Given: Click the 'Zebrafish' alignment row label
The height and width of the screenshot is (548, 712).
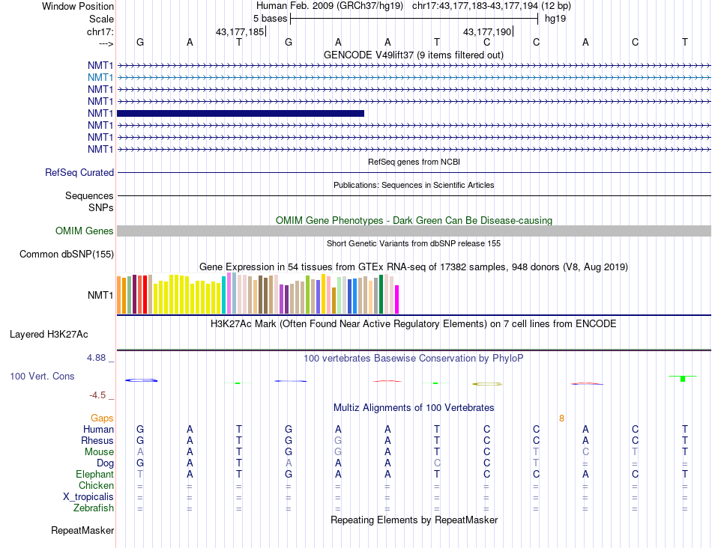Looking at the screenshot, I should pos(94,508).
